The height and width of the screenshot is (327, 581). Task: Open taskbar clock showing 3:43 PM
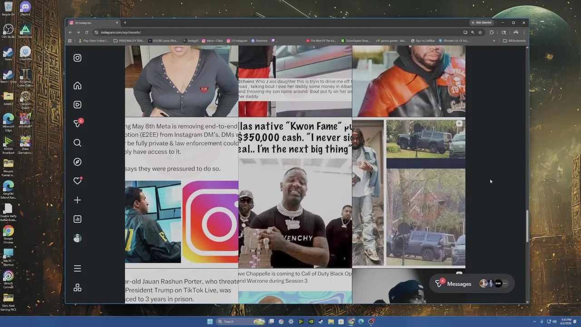[x=566, y=322]
